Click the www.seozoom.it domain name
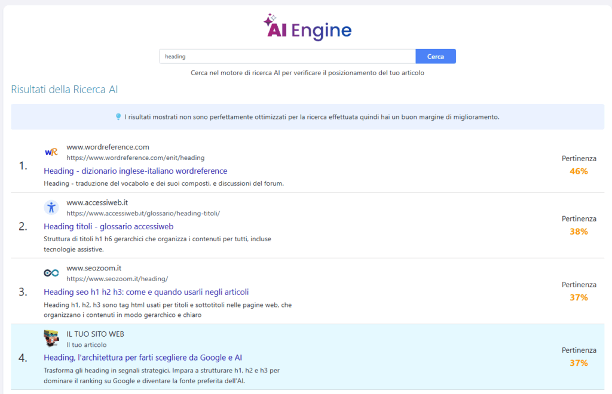Image resolution: width=612 pixels, height=394 pixels. click(94, 268)
